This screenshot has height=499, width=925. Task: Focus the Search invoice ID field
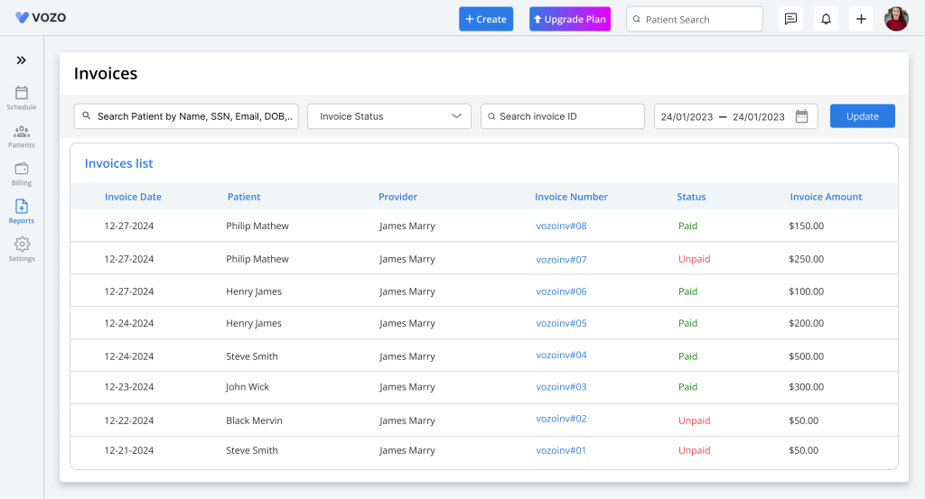562,116
